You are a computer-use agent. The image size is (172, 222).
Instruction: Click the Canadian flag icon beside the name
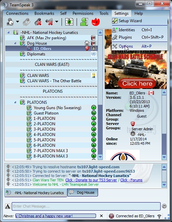click(151, 93)
